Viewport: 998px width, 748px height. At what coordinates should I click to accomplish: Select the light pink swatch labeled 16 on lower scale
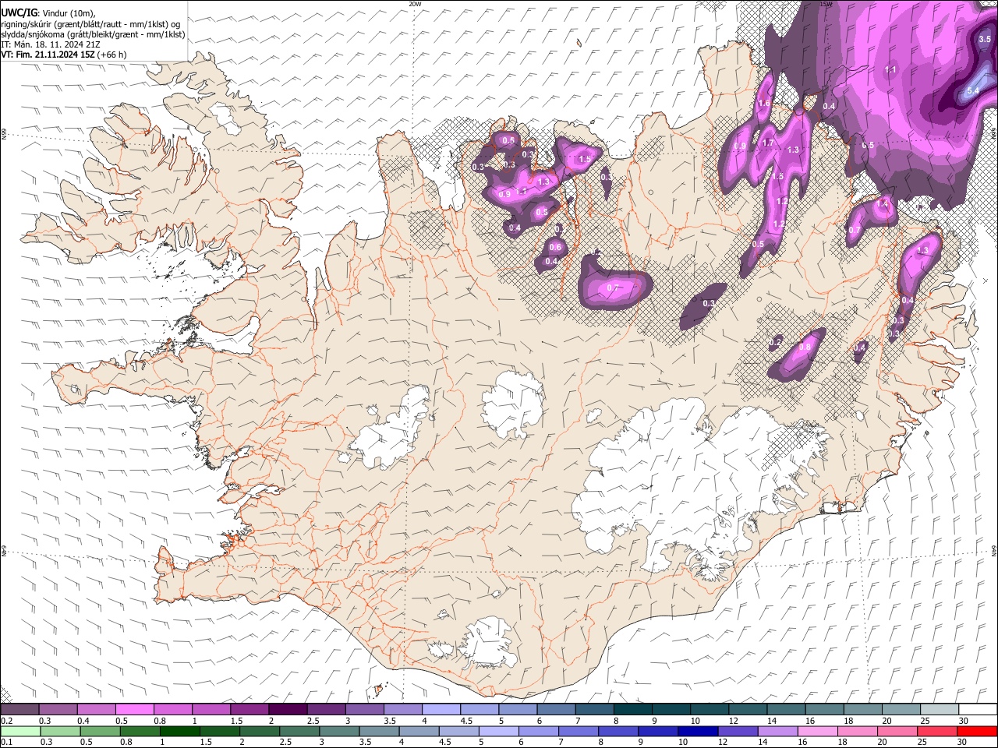tap(816, 731)
